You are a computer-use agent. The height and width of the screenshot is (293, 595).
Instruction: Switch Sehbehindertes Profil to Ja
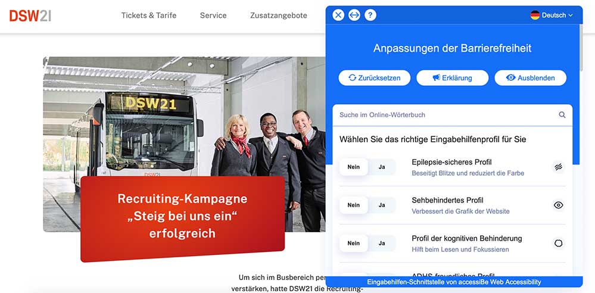pyautogui.click(x=382, y=205)
